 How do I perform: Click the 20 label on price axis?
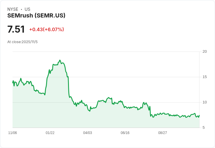click(x=204, y=52)
